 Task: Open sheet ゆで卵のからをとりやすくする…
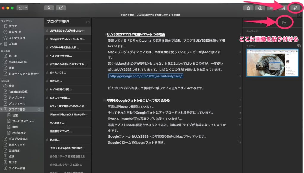(68, 64)
